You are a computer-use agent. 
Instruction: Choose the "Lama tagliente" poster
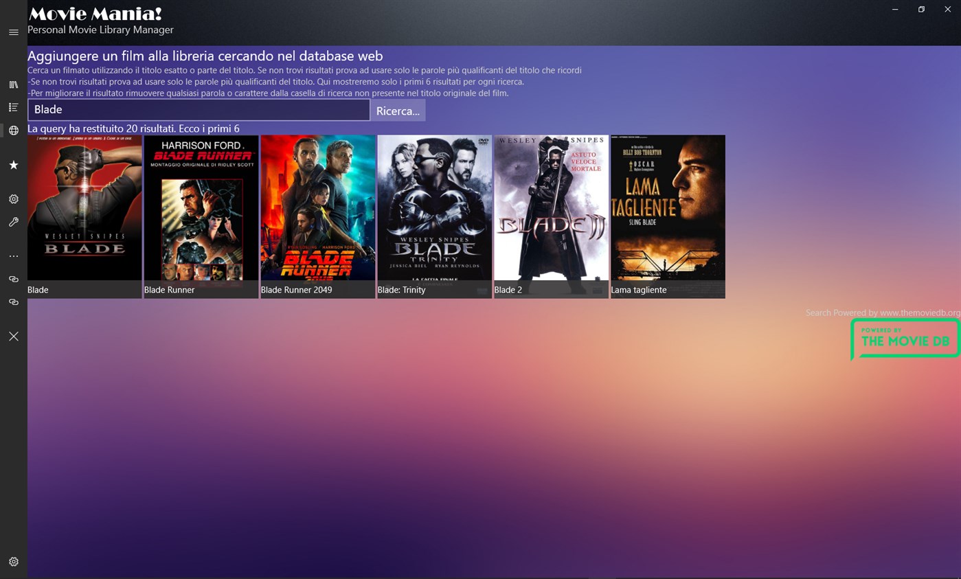[x=668, y=216]
